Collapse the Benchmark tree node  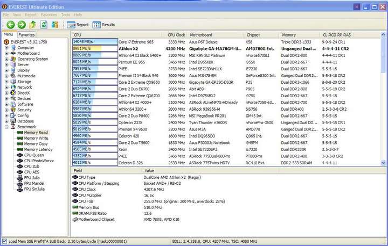[x=6, y=127]
